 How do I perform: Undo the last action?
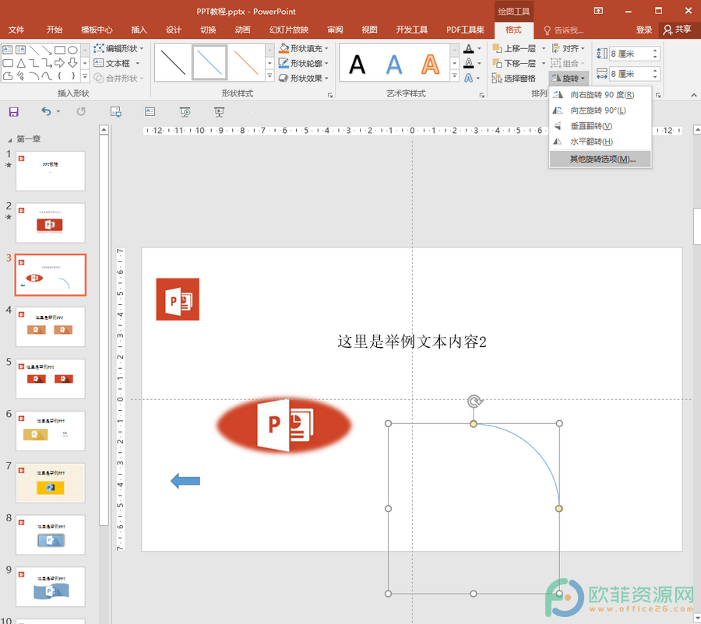coord(46,112)
